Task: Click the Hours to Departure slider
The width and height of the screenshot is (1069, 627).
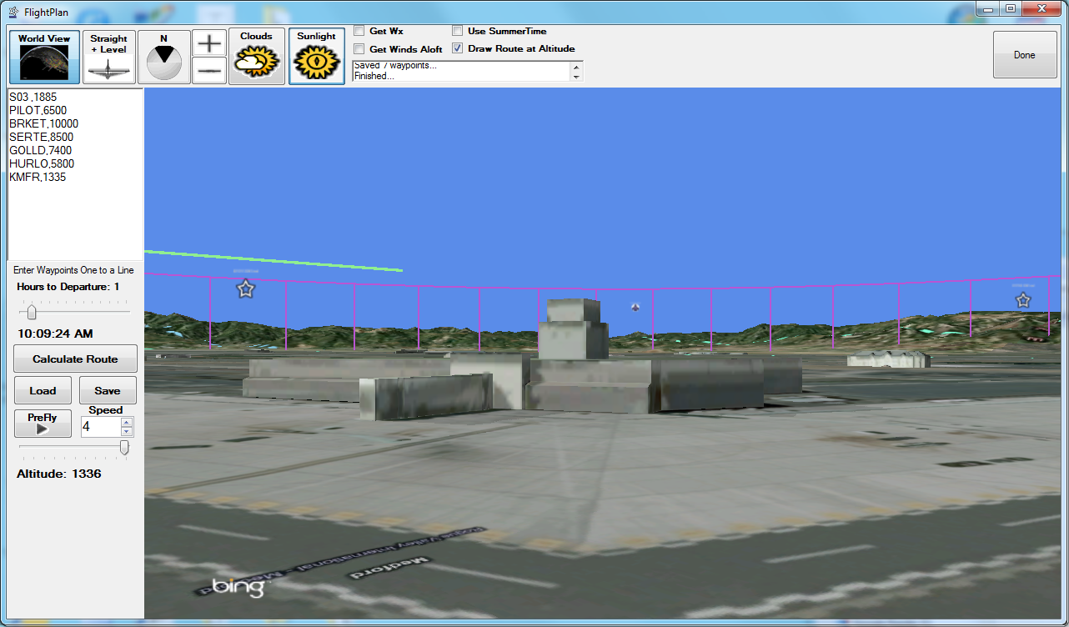Action: tap(32, 313)
